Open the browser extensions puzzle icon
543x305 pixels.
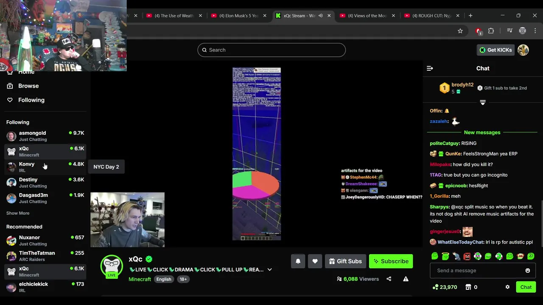(x=491, y=30)
